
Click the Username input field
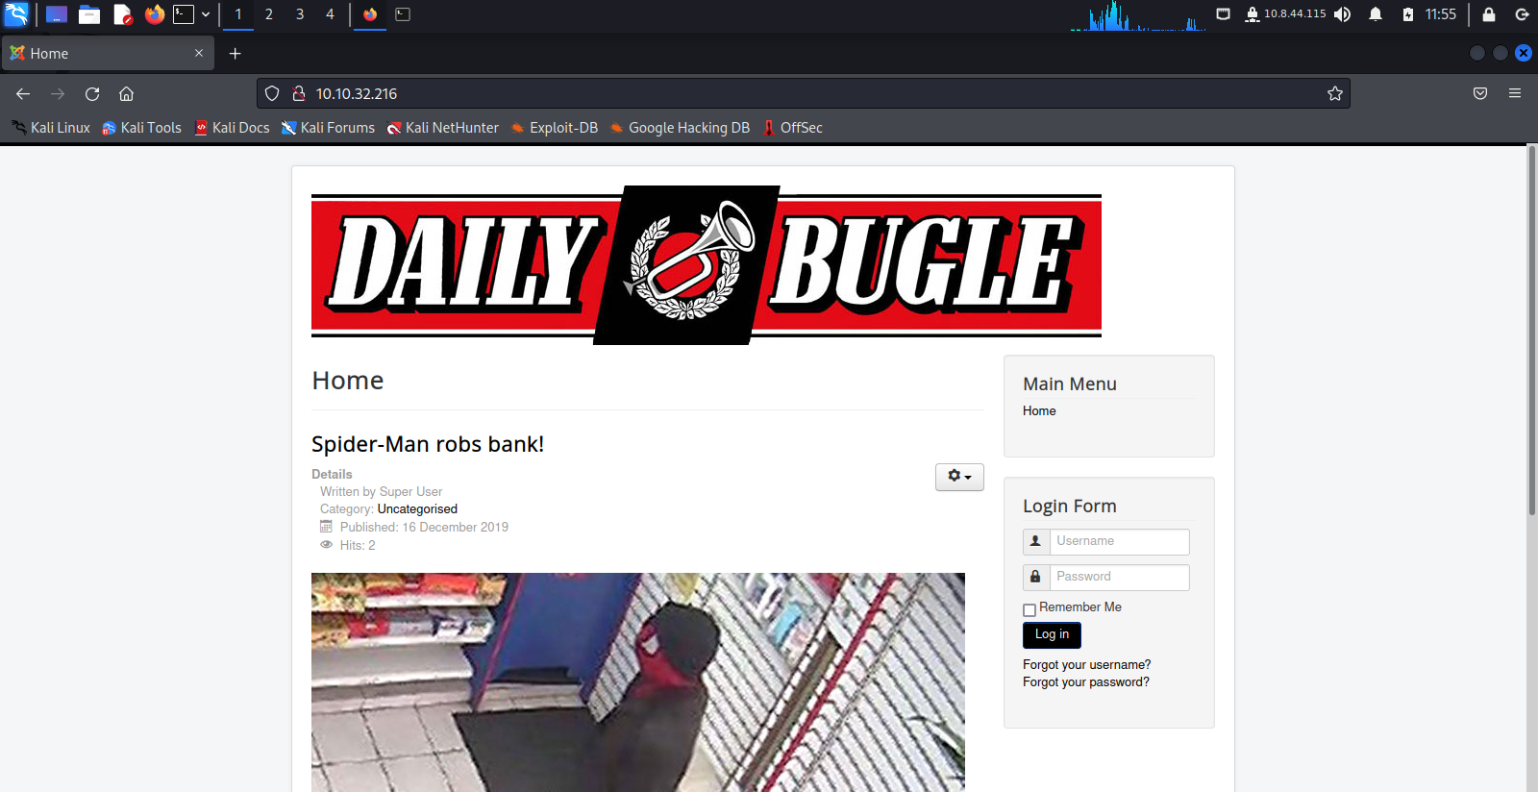point(1119,542)
